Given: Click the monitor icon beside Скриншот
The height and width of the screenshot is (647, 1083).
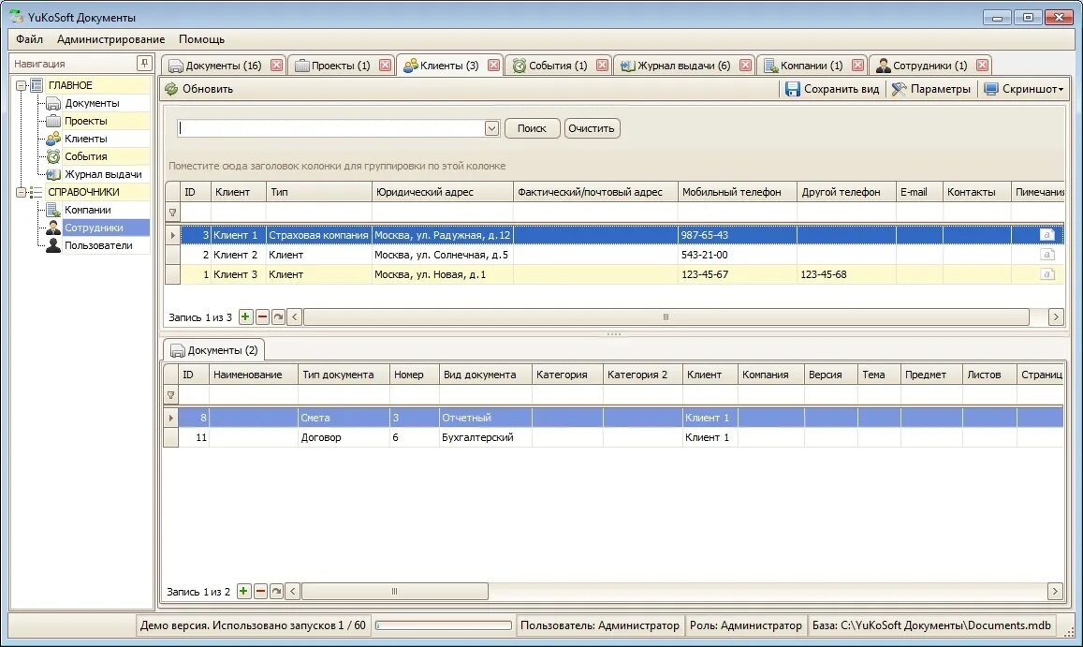Looking at the screenshot, I should [x=990, y=89].
